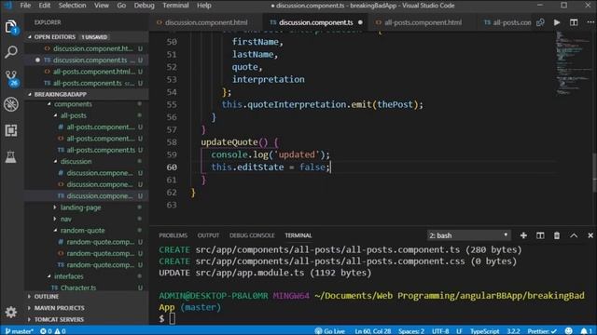This screenshot has height=335, width=597.
Task: Expand the nav folder
Action: (x=66, y=219)
